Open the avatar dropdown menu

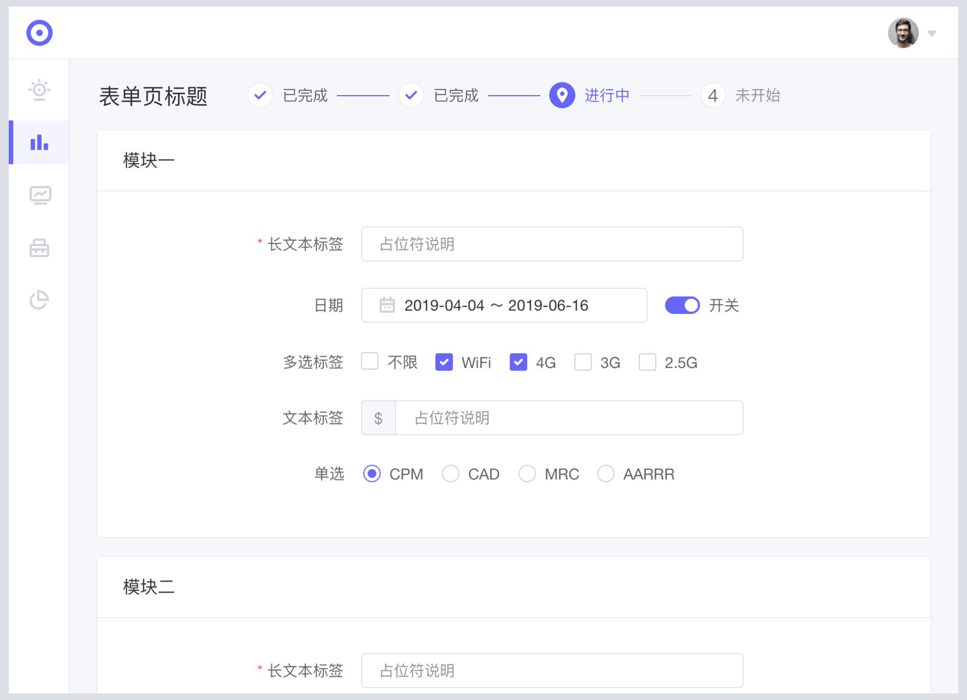pos(931,33)
